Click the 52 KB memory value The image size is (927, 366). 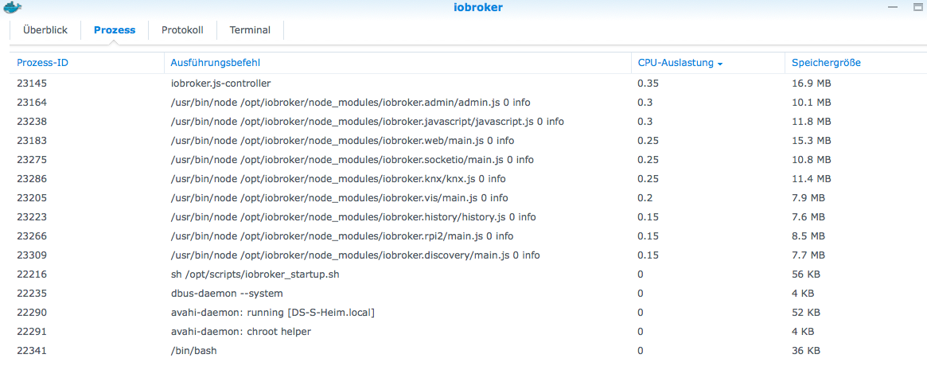point(806,312)
